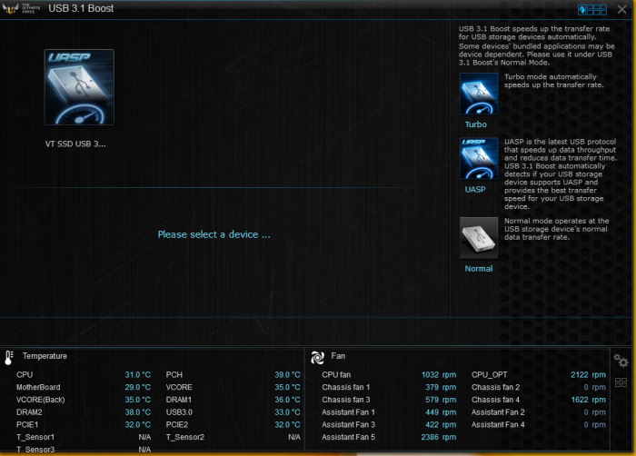The image size is (636, 456).
Task: Open the app grid menu icon at top
Action: point(592,10)
